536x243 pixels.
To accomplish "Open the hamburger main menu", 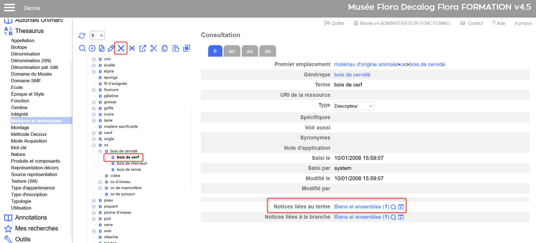I will coord(10,8).
